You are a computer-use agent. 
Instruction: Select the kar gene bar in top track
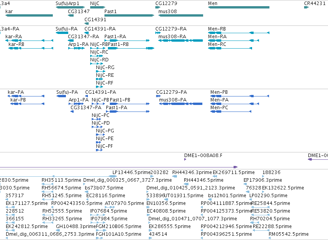29,15
